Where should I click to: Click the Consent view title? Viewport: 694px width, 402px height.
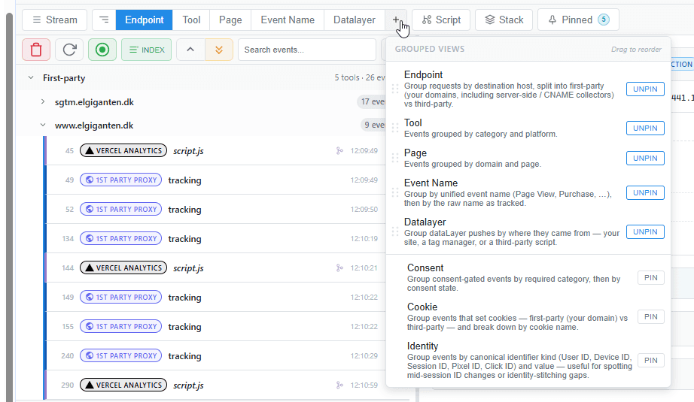point(425,267)
